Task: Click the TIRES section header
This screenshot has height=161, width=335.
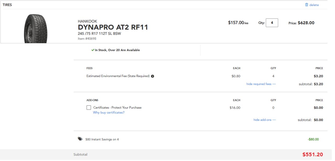Action: click(7, 5)
